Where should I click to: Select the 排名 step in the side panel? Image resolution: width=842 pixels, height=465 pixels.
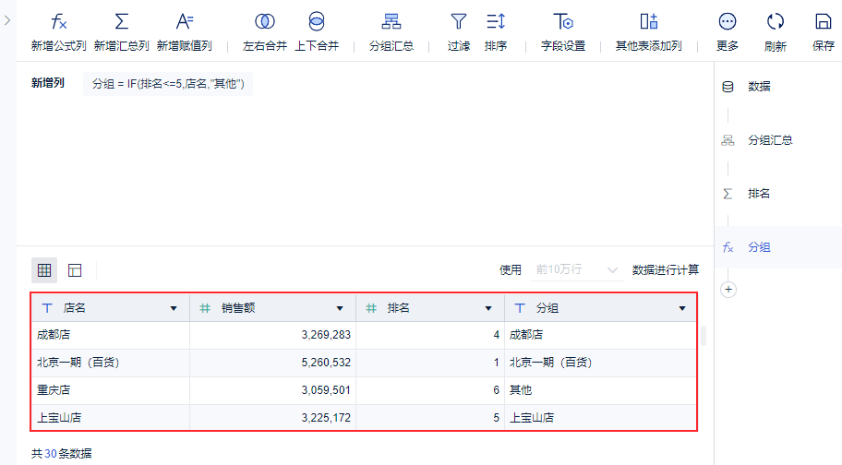pyautogui.click(x=759, y=194)
